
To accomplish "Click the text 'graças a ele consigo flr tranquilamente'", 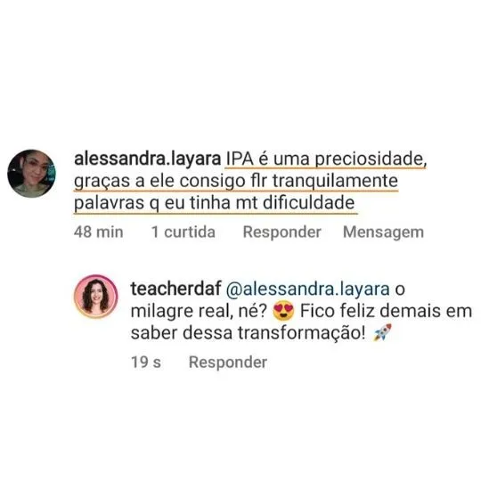I will point(236,181).
